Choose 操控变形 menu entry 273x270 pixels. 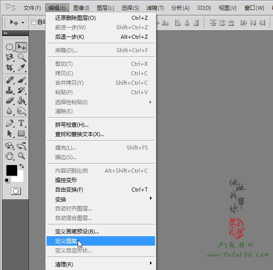101,180
